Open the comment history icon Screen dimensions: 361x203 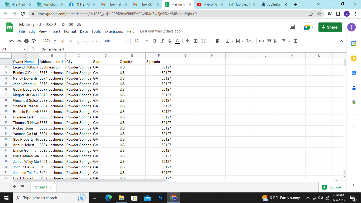292,27
